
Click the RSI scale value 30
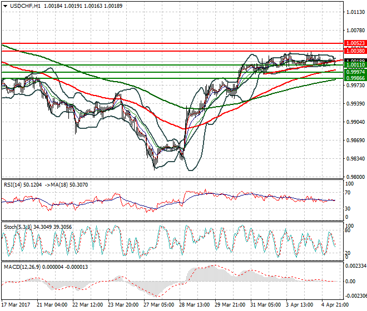click(x=348, y=209)
